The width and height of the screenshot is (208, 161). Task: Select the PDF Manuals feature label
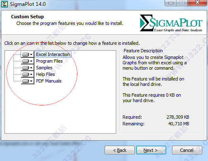(x=49, y=81)
